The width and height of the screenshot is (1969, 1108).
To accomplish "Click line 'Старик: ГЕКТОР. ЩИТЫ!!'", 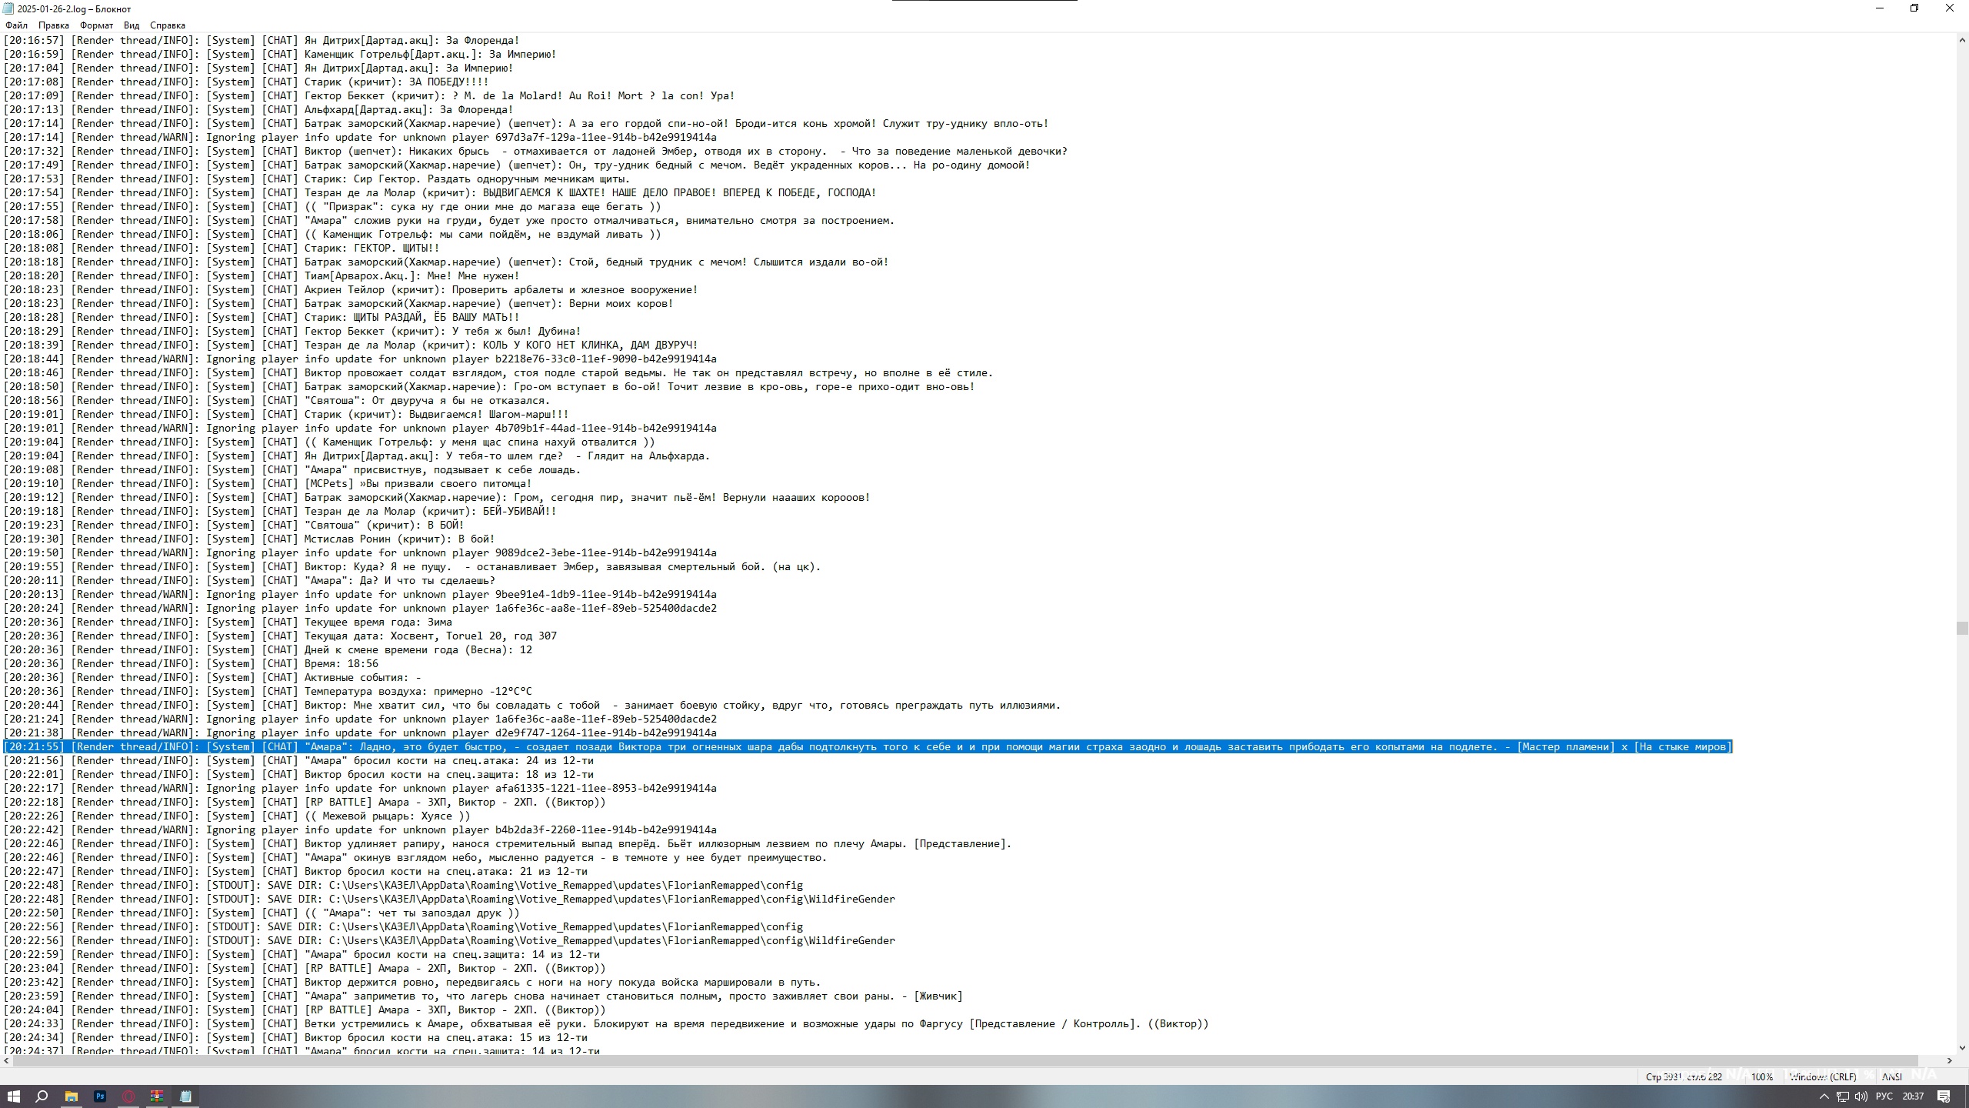I will 222,249.
